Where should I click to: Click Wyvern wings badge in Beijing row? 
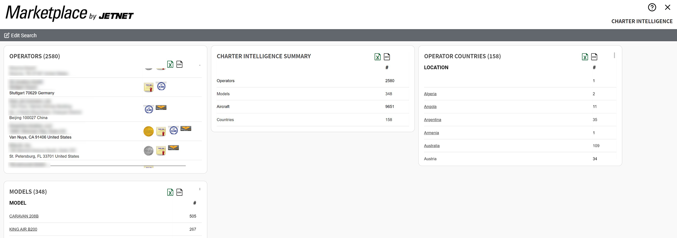161,108
